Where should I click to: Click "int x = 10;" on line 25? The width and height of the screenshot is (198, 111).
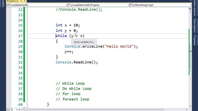(68, 25)
